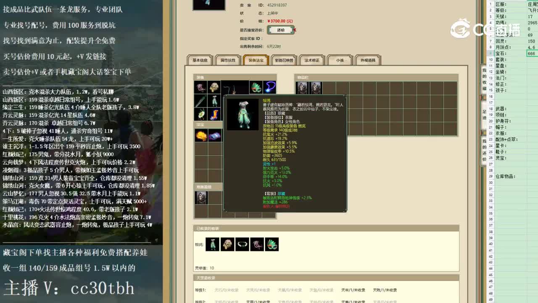Select the green sword weapon icon
This screenshot has width=538, height=303.
click(200, 101)
